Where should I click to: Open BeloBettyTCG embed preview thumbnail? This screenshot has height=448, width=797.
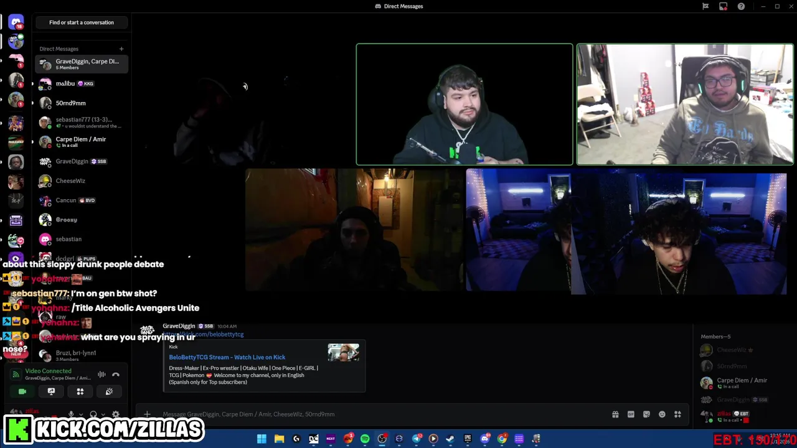[344, 352]
